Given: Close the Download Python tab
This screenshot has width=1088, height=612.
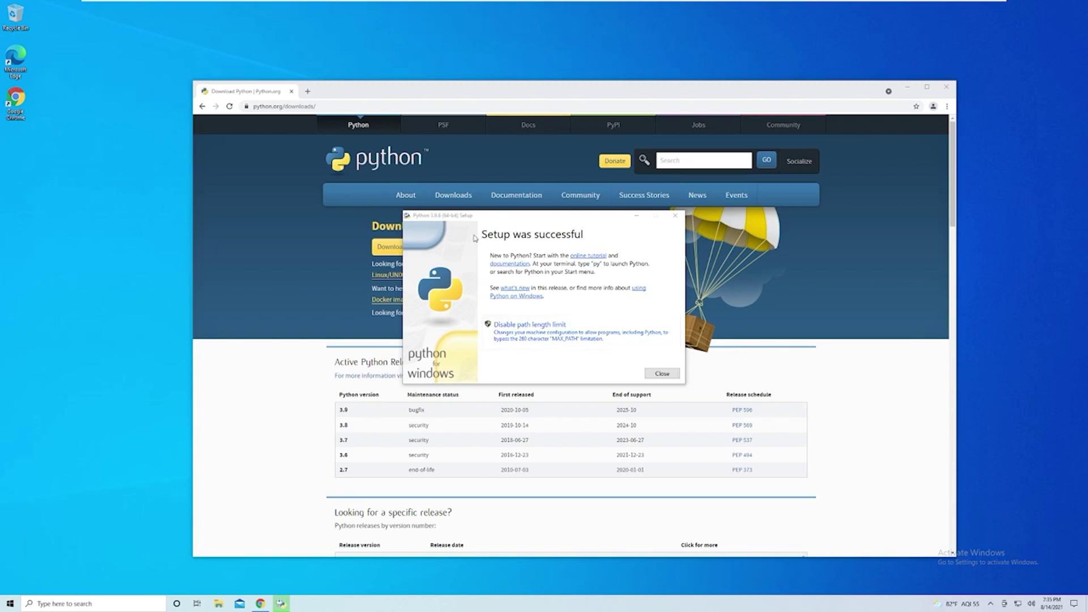Looking at the screenshot, I should [291, 91].
